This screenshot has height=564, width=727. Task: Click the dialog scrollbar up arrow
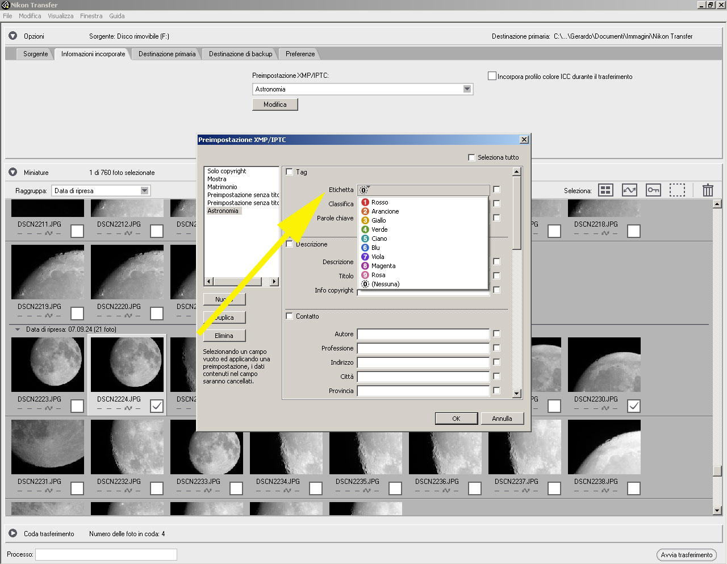(516, 172)
